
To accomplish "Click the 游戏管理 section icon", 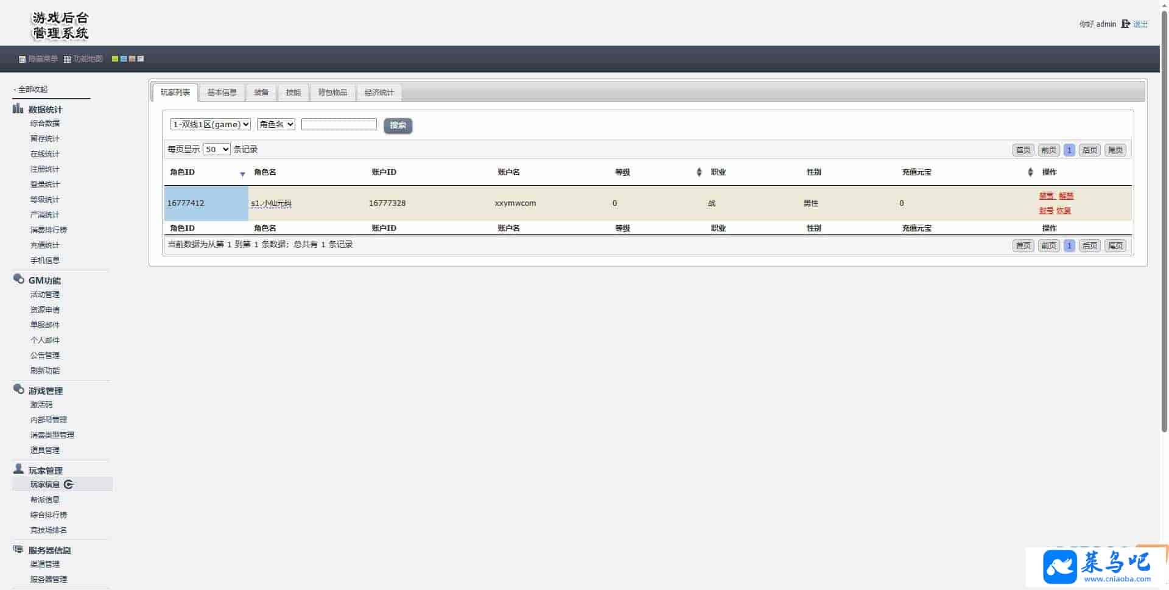I will pyautogui.click(x=18, y=390).
